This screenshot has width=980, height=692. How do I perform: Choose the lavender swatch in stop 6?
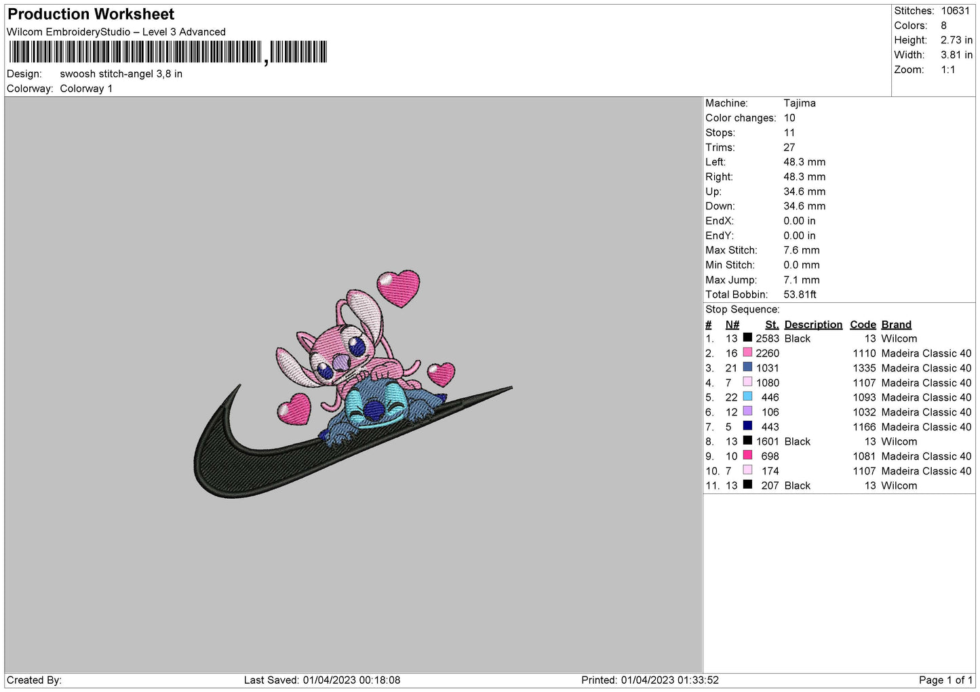pyautogui.click(x=747, y=411)
